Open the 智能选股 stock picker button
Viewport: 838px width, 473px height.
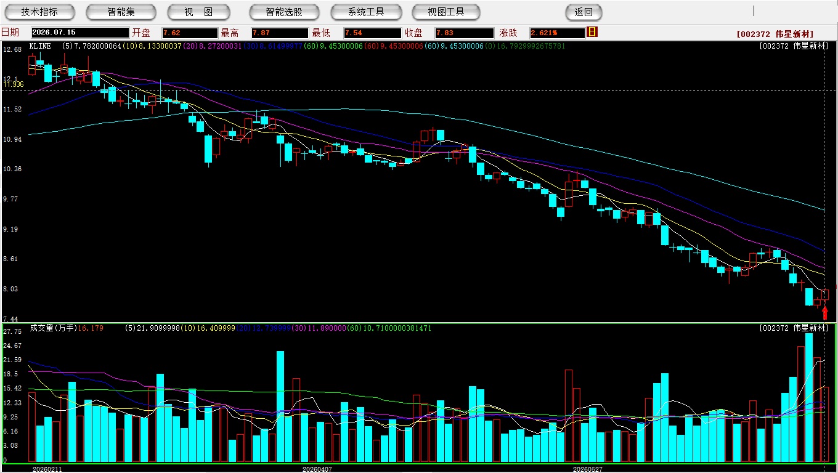284,12
